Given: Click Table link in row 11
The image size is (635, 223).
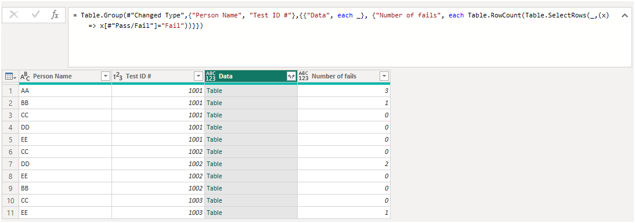Looking at the screenshot, I should coord(214,213).
